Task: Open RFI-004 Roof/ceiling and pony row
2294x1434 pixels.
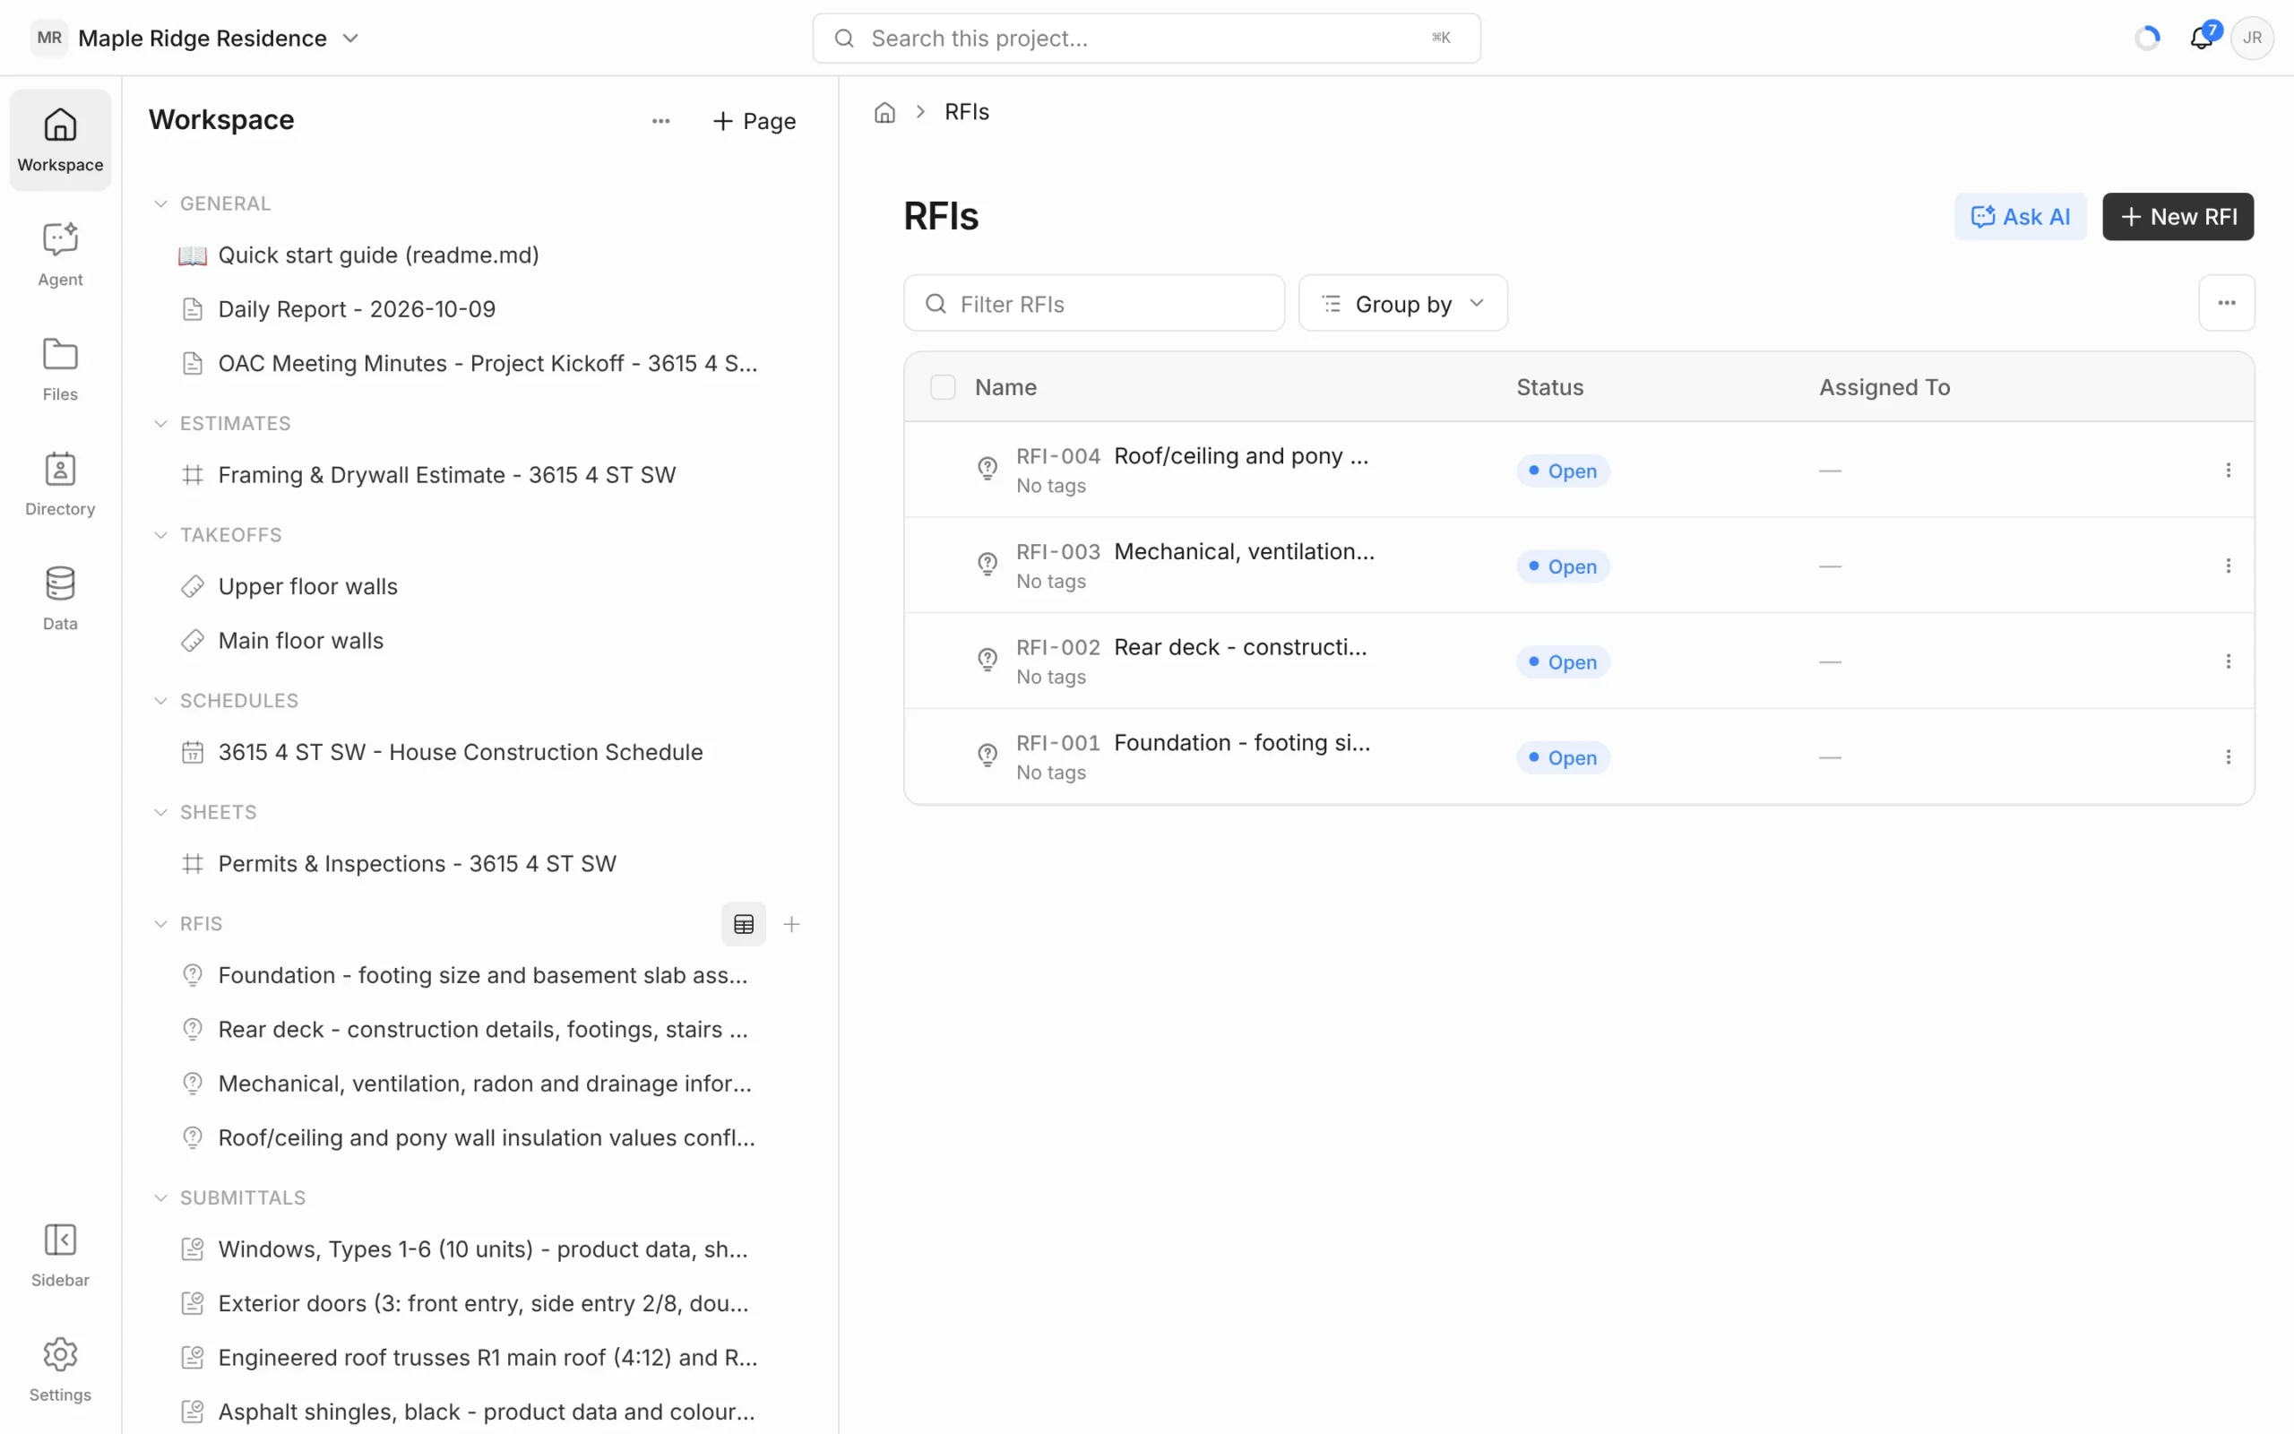Action: [1578, 471]
